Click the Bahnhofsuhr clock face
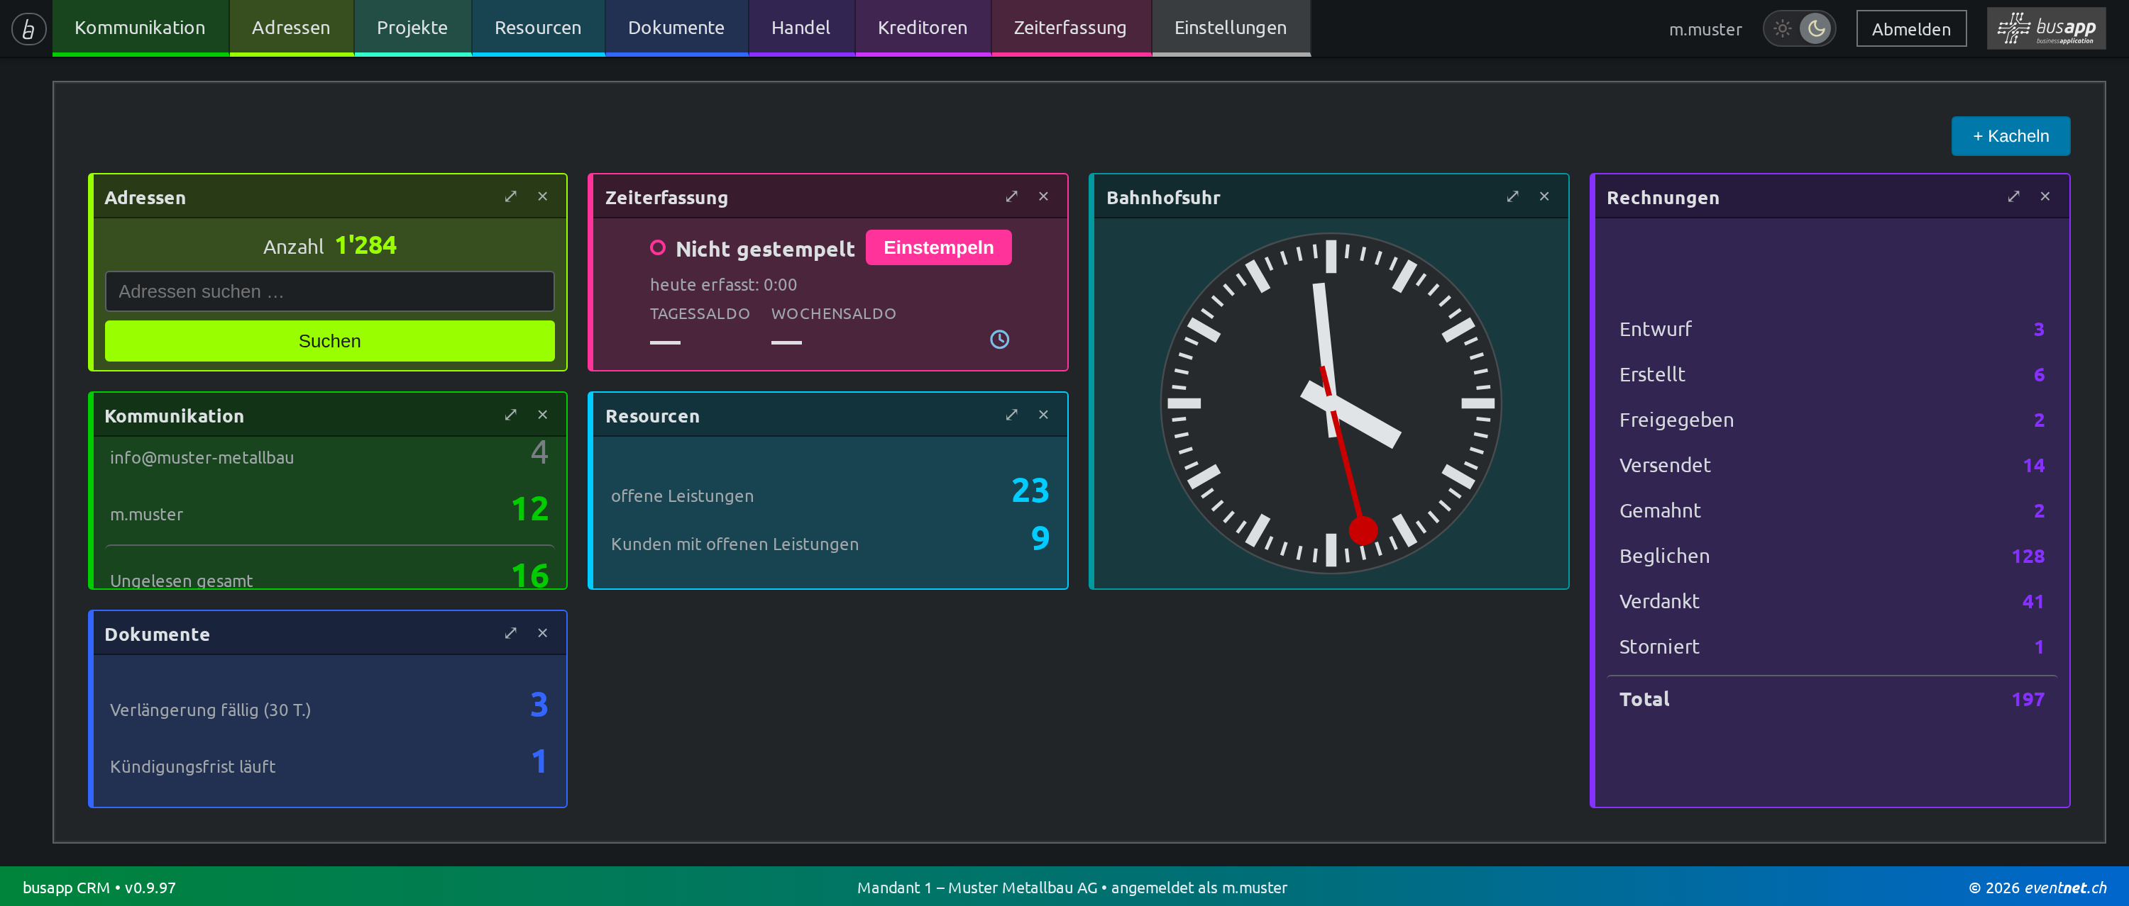This screenshot has width=2129, height=906. pos(1331,403)
